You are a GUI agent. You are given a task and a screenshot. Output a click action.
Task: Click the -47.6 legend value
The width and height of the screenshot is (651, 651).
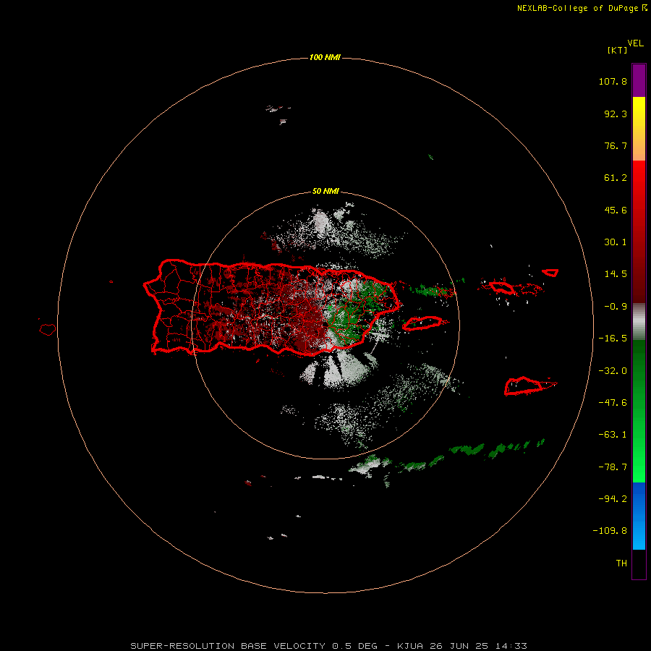click(613, 403)
